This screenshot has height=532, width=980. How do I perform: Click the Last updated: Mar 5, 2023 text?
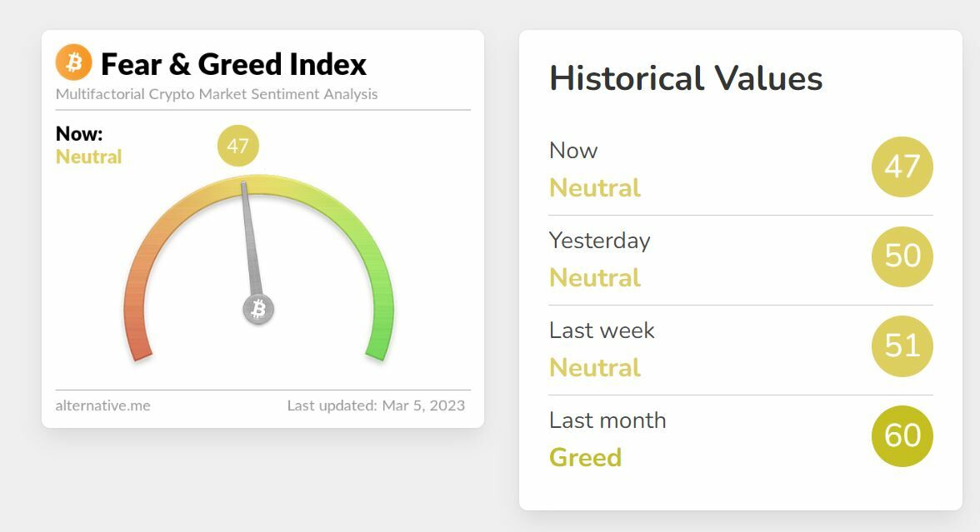tap(376, 405)
